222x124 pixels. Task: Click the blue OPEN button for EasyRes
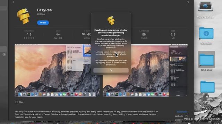[x=43, y=23]
